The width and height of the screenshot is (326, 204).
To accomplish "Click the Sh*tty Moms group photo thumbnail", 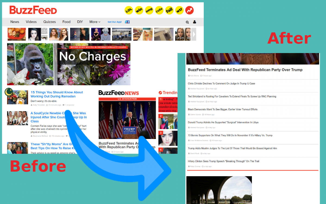I will coord(18,148).
